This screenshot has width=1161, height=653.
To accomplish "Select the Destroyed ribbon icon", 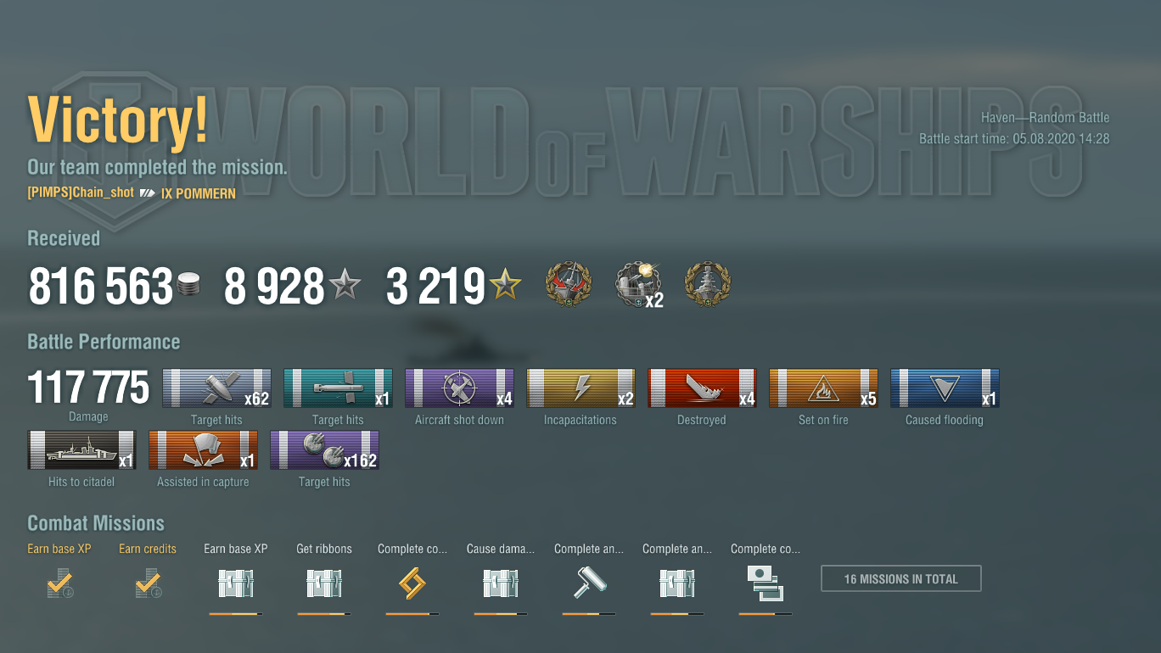I will pyautogui.click(x=702, y=388).
